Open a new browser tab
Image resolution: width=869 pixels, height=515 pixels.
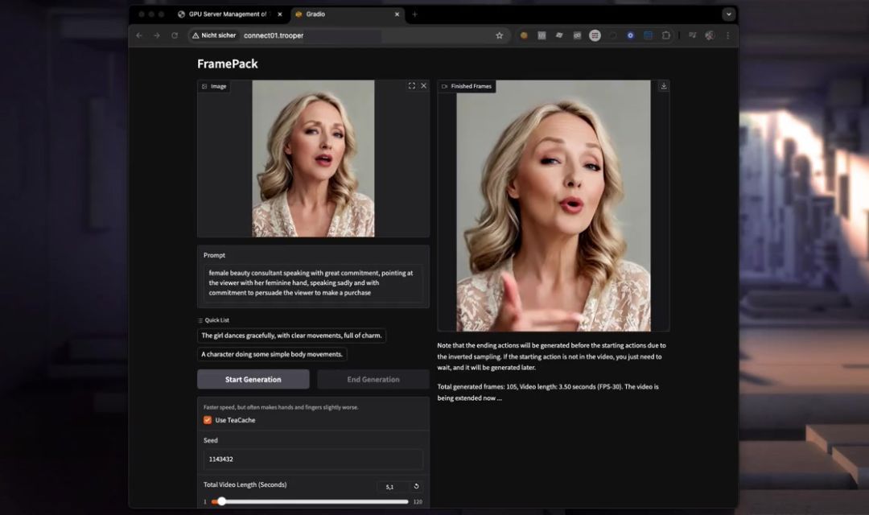415,14
